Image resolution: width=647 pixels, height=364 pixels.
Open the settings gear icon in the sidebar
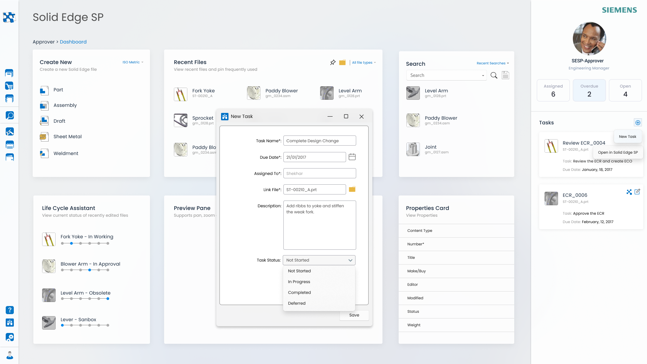tap(10, 337)
